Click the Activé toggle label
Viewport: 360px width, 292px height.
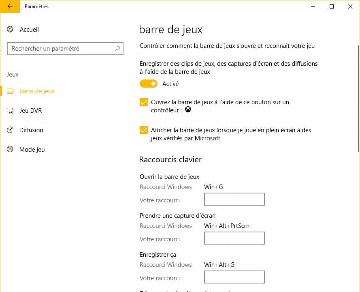coord(170,84)
